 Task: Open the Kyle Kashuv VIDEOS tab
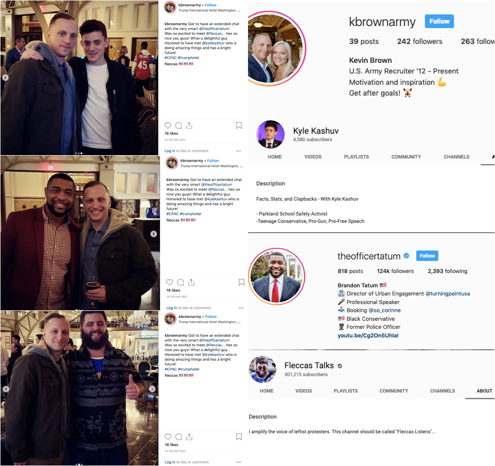tap(313, 157)
